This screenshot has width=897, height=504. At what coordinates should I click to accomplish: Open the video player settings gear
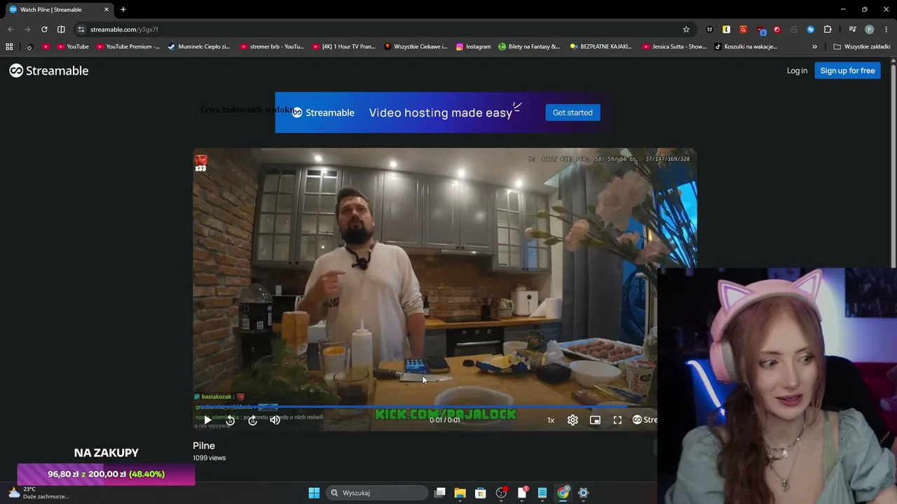pyautogui.click(x=573, y=420)
